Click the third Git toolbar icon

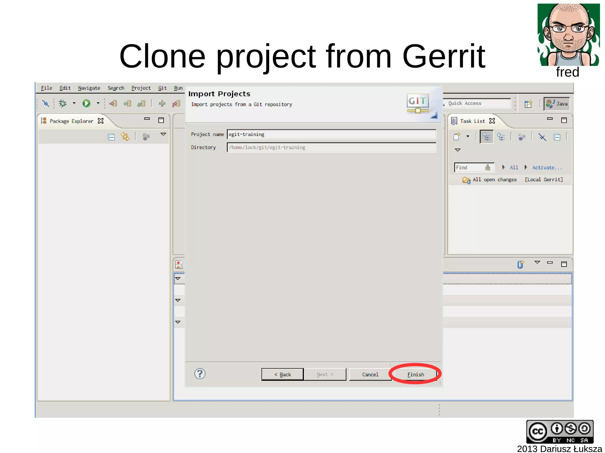click(x=142, y=103)
